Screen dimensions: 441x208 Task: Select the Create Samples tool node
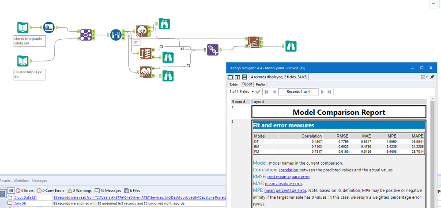click(x=116, y=35)
